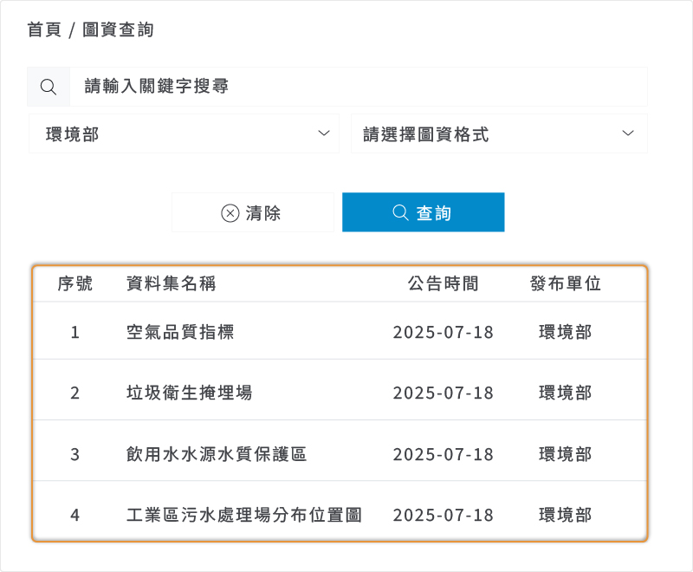The height and width of the screenshot is (572, 693).
Task: Click the blue 查詢 search button
Action: point(424,211)
